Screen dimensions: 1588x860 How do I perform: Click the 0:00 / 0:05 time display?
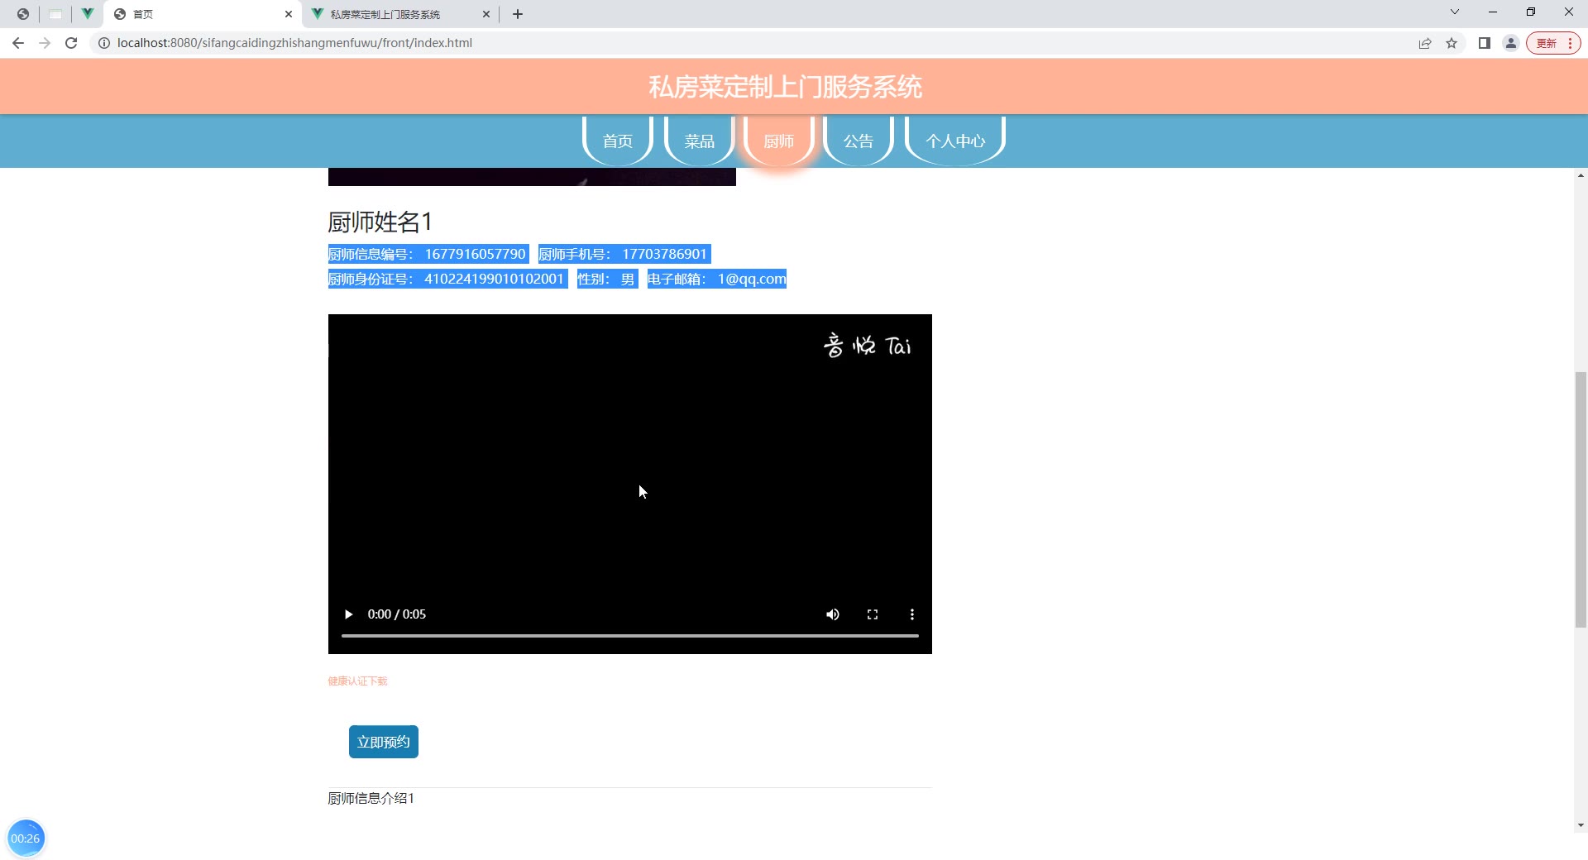[x=397, y=614]
